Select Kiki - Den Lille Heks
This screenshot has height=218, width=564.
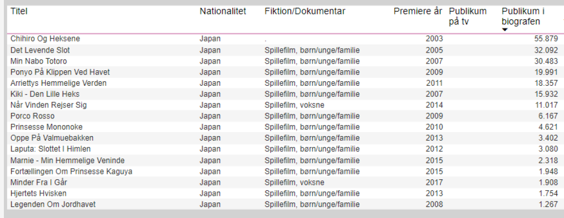click(x=45, y=94)
